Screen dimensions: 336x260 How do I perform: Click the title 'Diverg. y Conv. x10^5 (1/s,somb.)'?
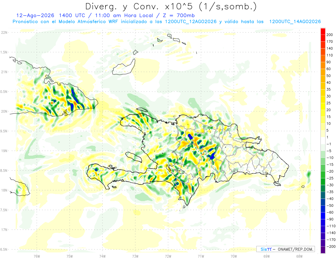pyautogui.click(x=171, y=6)
